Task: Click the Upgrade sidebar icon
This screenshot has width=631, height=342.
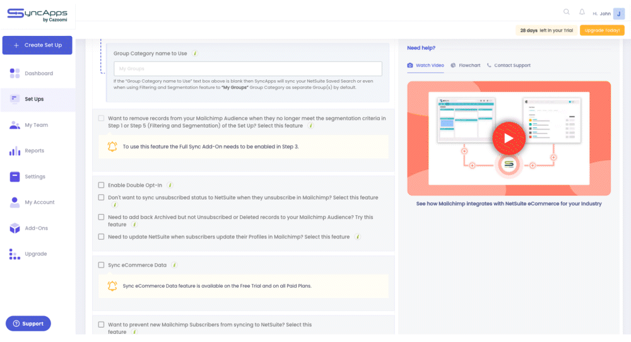Action: coord(15,254)
